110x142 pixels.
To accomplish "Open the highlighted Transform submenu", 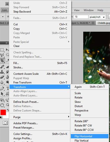I will [x=40, y=87].
